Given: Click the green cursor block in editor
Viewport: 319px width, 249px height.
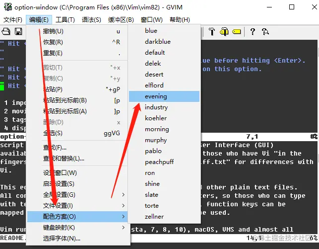Looking at the screenshot, I should click(2, 86).
